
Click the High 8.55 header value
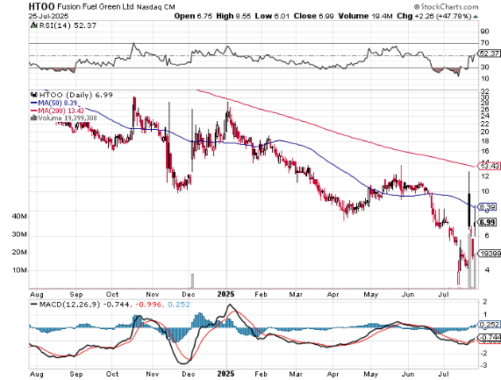pyautogui.click(x=233, y=16)
